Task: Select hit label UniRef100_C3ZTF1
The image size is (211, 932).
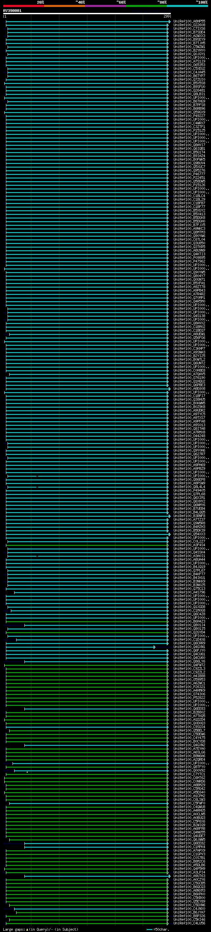Action: click(189, 127)
